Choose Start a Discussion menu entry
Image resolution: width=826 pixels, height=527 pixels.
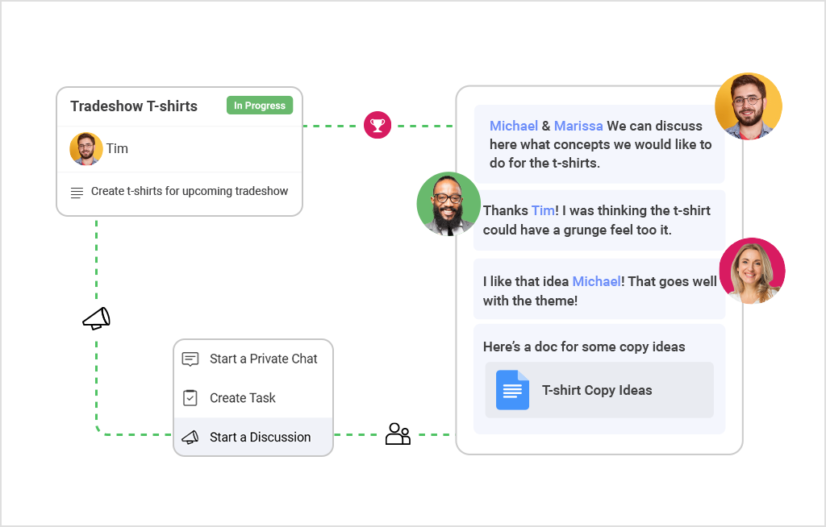[x=260, y=437]
